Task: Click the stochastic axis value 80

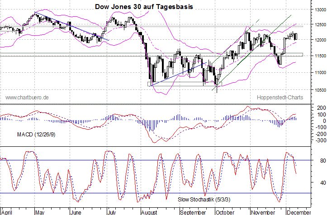Action: (x=323, y=161)
